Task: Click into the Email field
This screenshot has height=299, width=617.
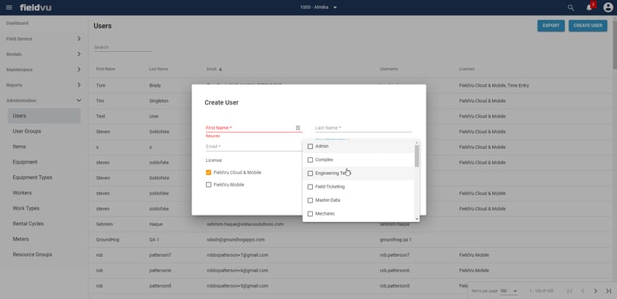Action: point(254,147)
